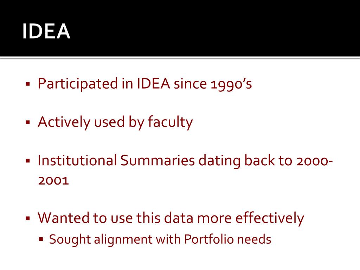Image resolution: width=360 pixels, height=270 pixels.
Task: Click the bullet marker before 'Wanted to use'
Action: point(28,218)
